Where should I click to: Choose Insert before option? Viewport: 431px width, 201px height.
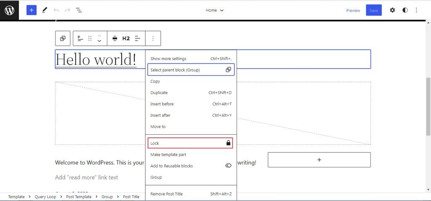point(191,104)
